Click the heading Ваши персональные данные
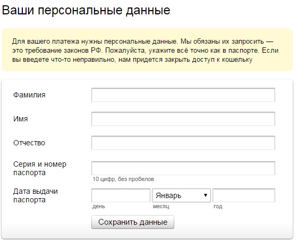This screenshot has width=306, height=246. click(86, 10)
